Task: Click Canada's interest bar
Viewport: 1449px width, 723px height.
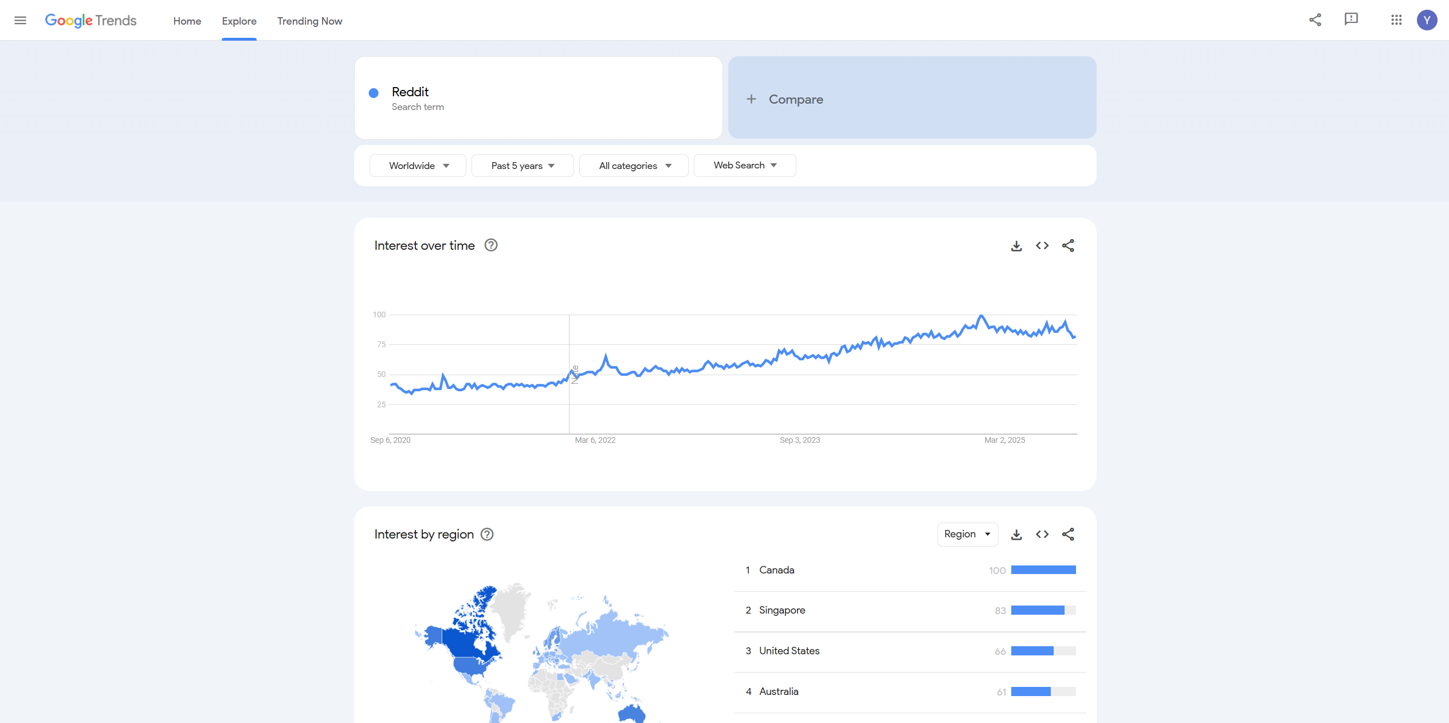Action: tap(1043, 570)
